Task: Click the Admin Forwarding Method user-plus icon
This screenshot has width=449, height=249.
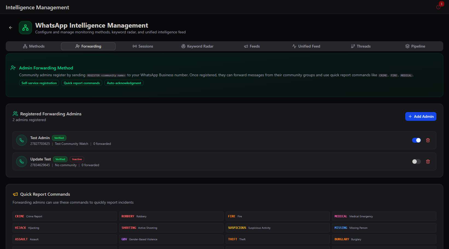Action: click(13, 68)
